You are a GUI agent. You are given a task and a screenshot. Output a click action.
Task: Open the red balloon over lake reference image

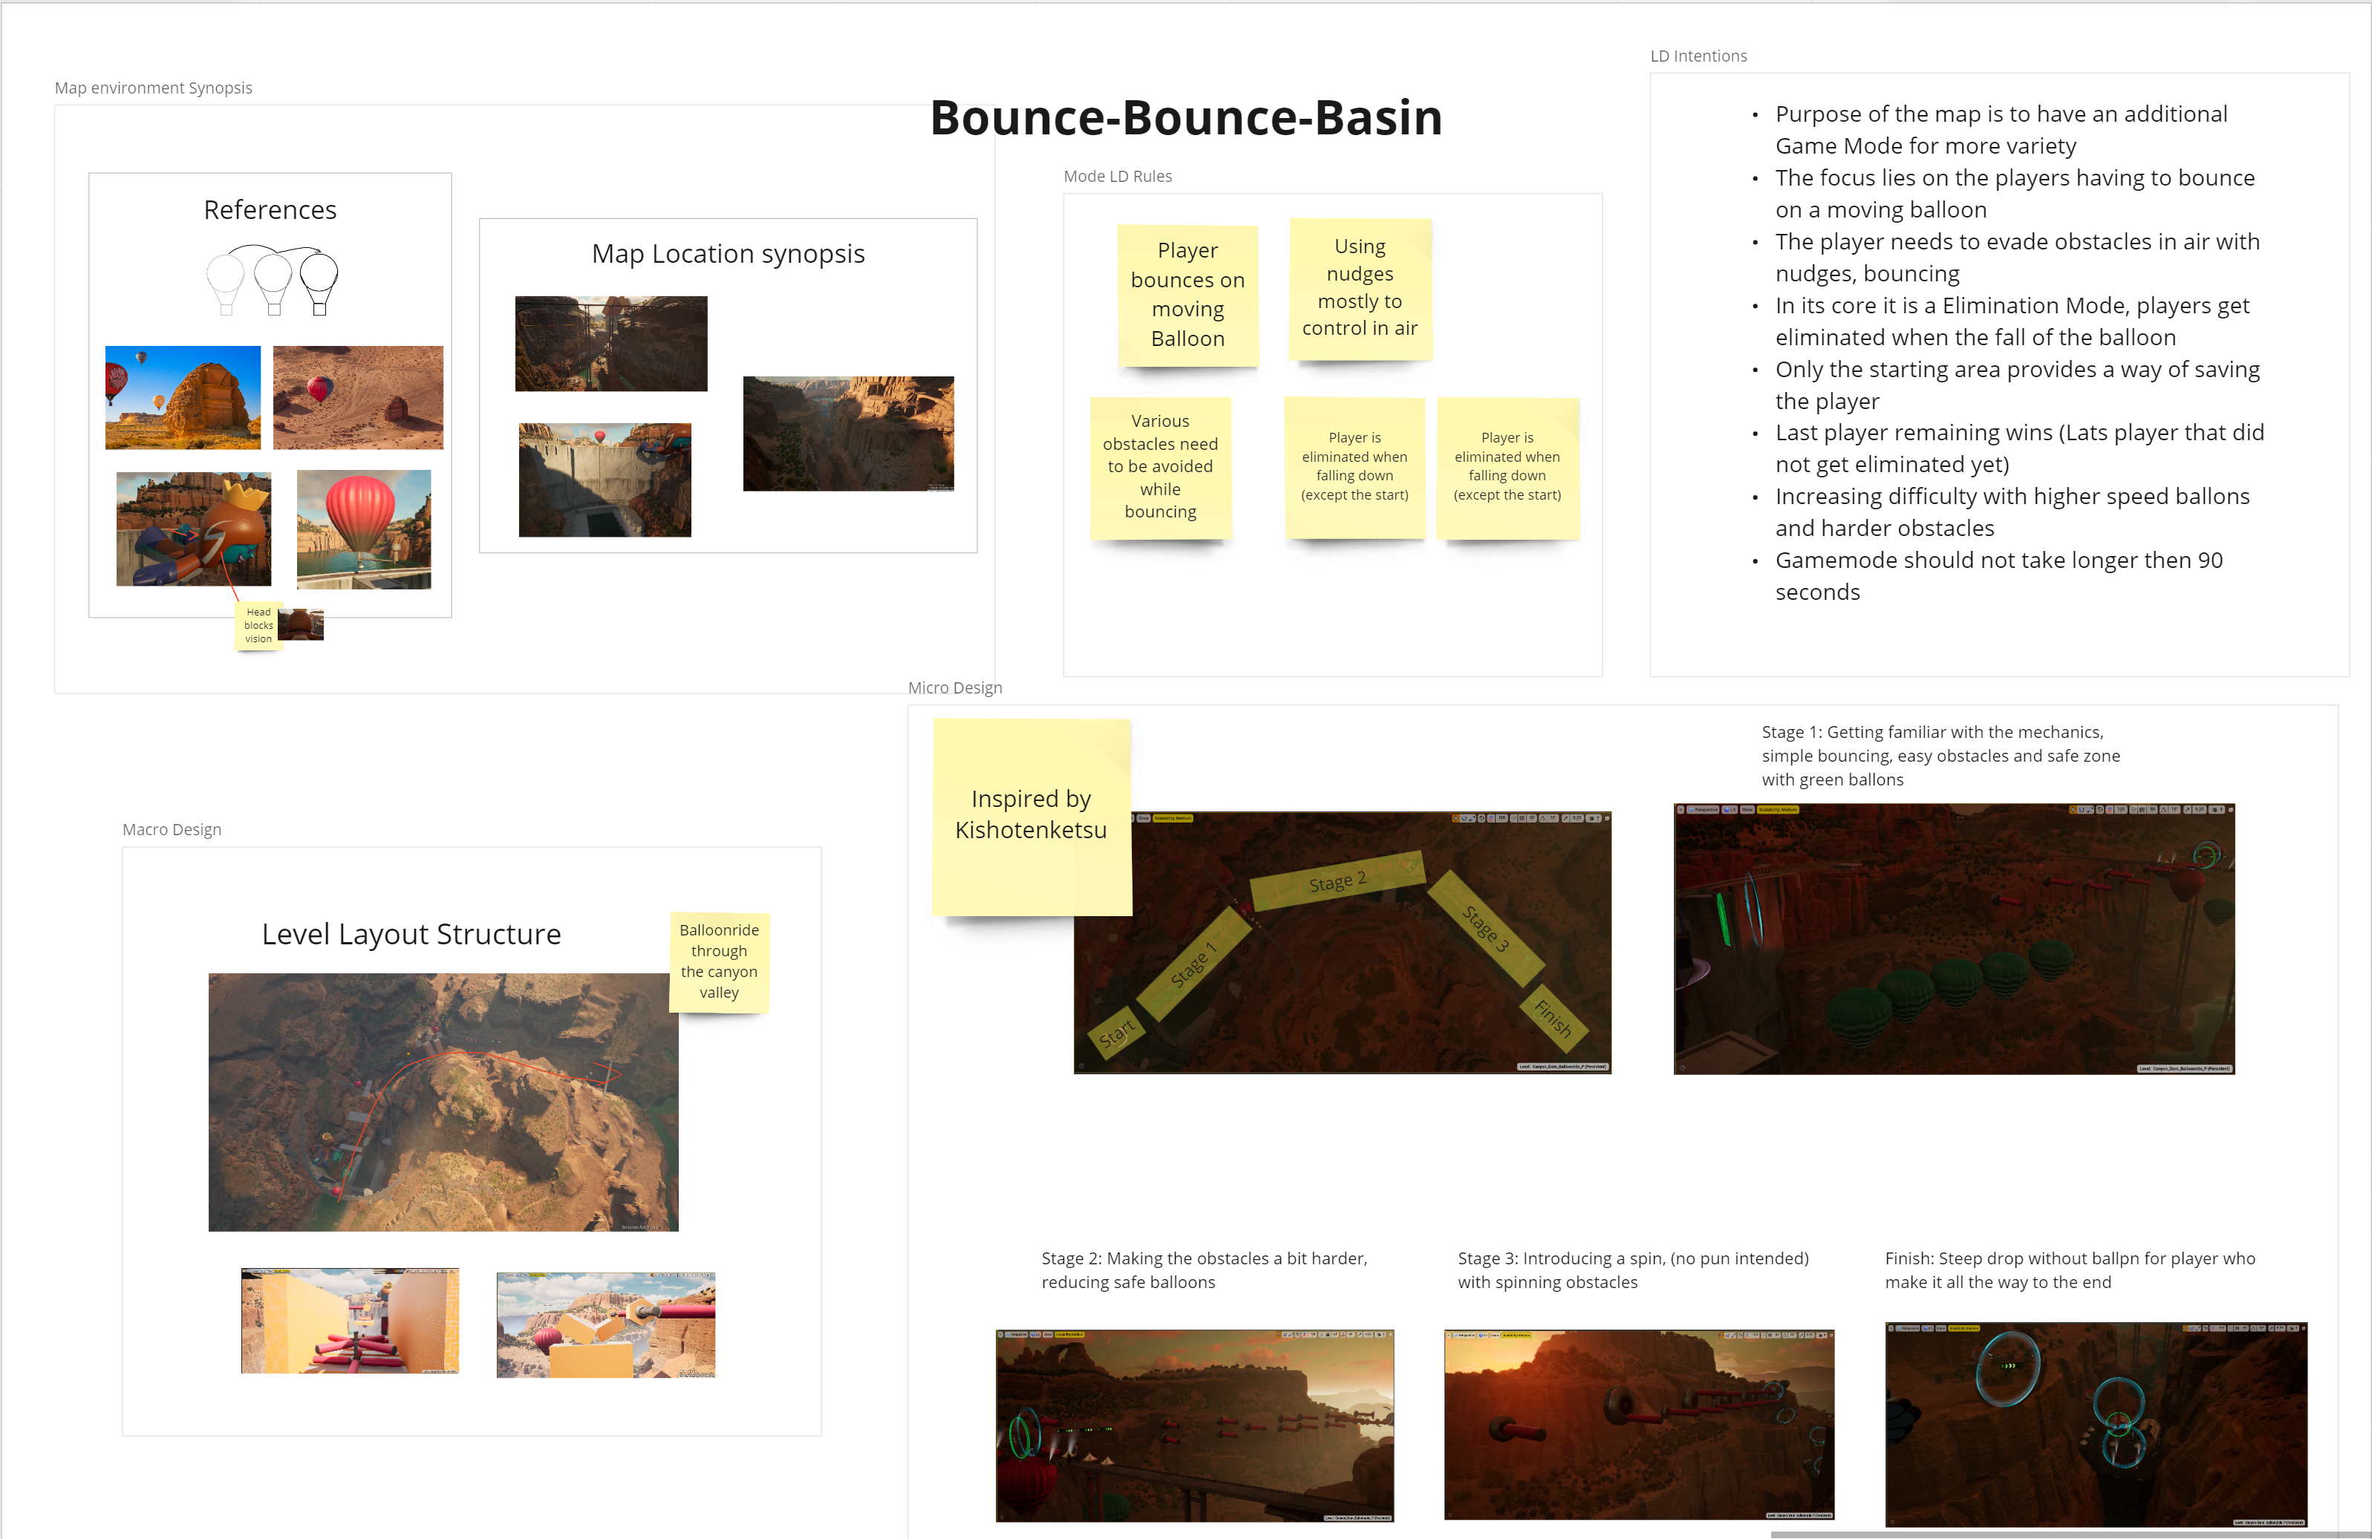[364, 529]
